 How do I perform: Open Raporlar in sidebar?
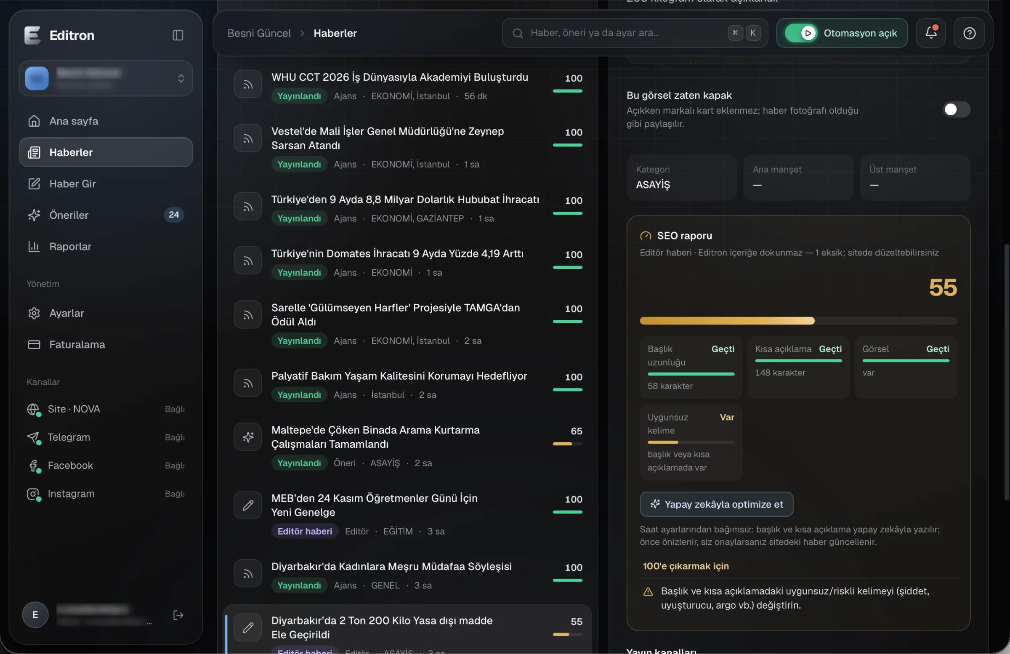106,246
